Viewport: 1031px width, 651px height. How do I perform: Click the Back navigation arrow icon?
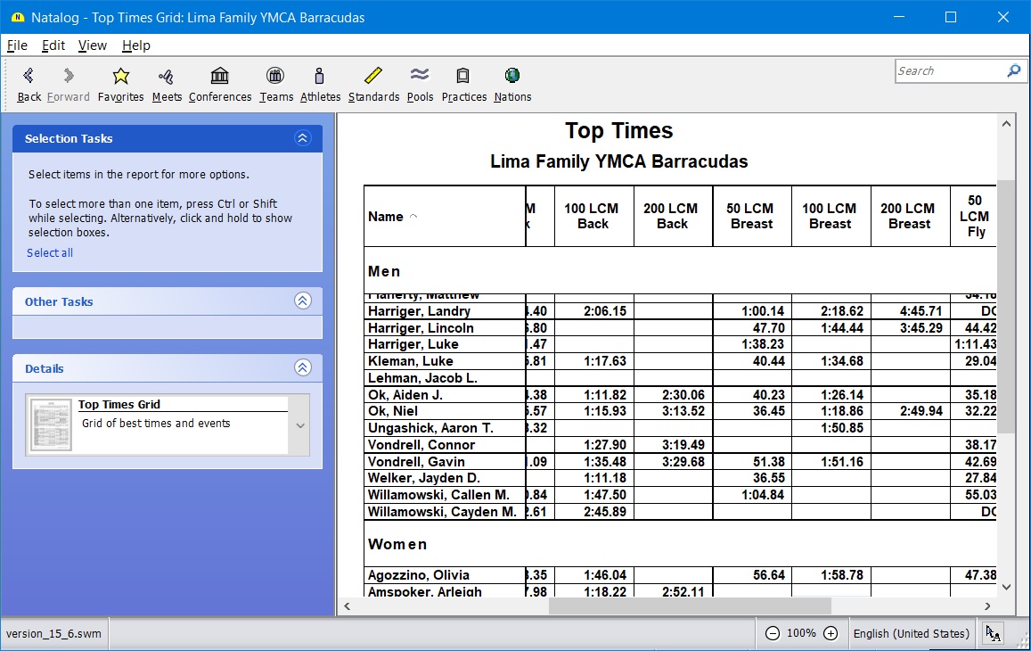pos(29,77)
